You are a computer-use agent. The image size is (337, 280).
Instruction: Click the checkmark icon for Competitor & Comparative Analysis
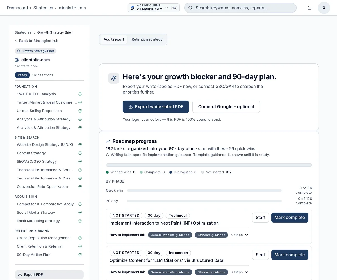pyautogui.click(x=80, y=204)
